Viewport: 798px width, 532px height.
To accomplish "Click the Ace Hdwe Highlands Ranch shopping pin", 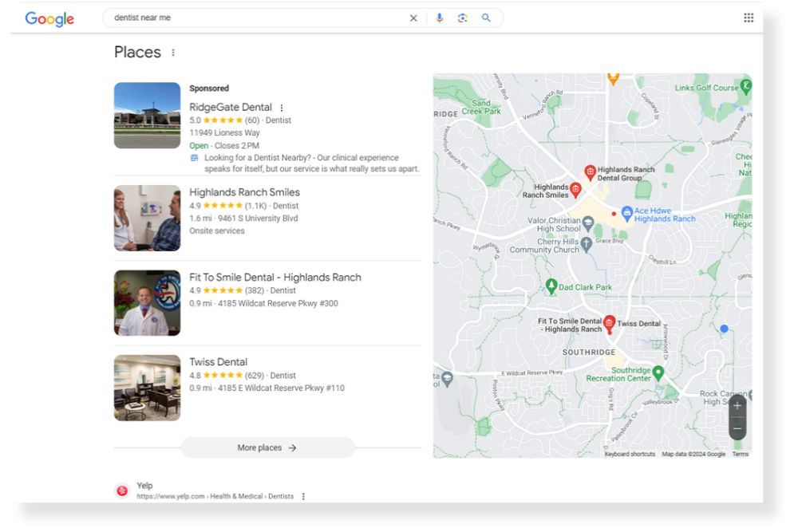I will [627, 213].
